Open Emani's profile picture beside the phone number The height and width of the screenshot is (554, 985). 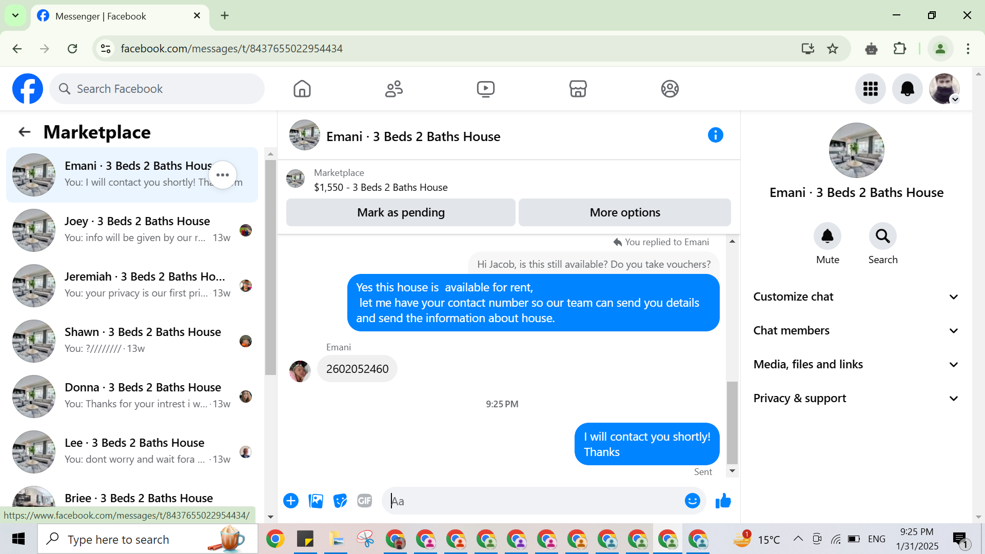(300, 371)
